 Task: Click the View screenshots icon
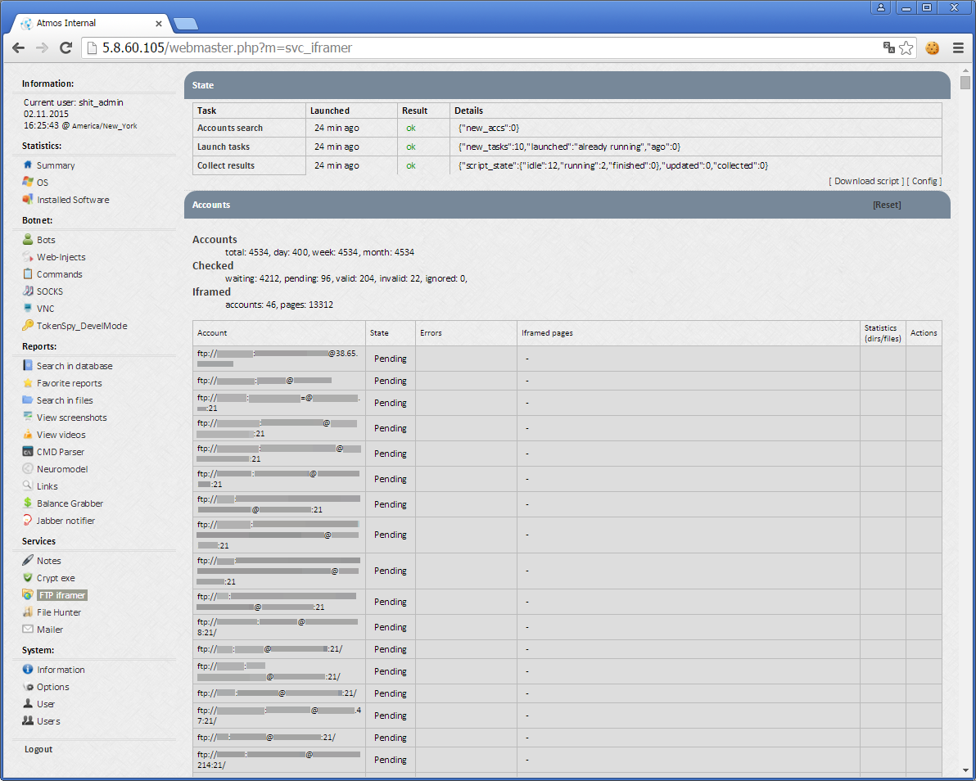(x=27, y=417)
